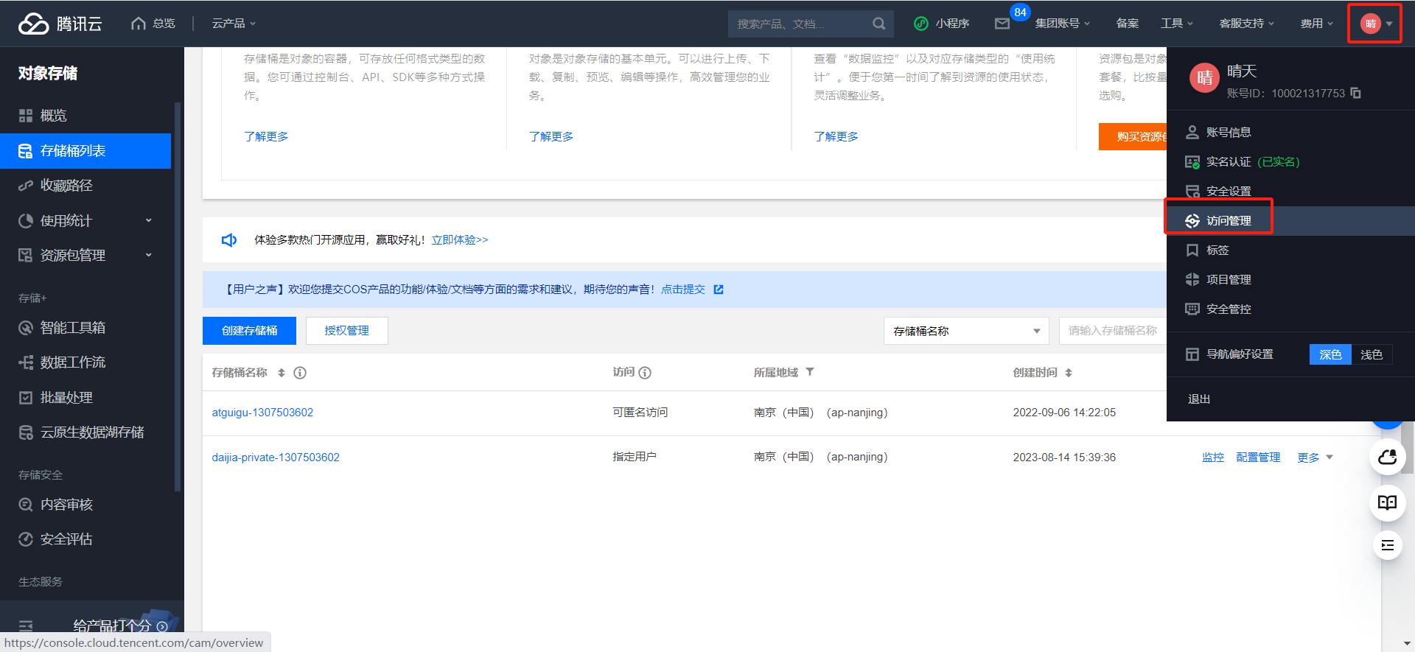This screenshot has height=652, width=1415.
Task: Open the 更多 dropdown for daijia-private bucket
Action: click(x=1315, y=458)
